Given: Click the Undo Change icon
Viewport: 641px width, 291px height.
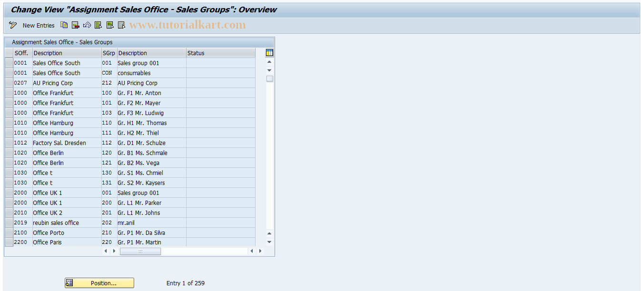Looking at the screenshot, I should pyautogui.click(x=87, y=25).
